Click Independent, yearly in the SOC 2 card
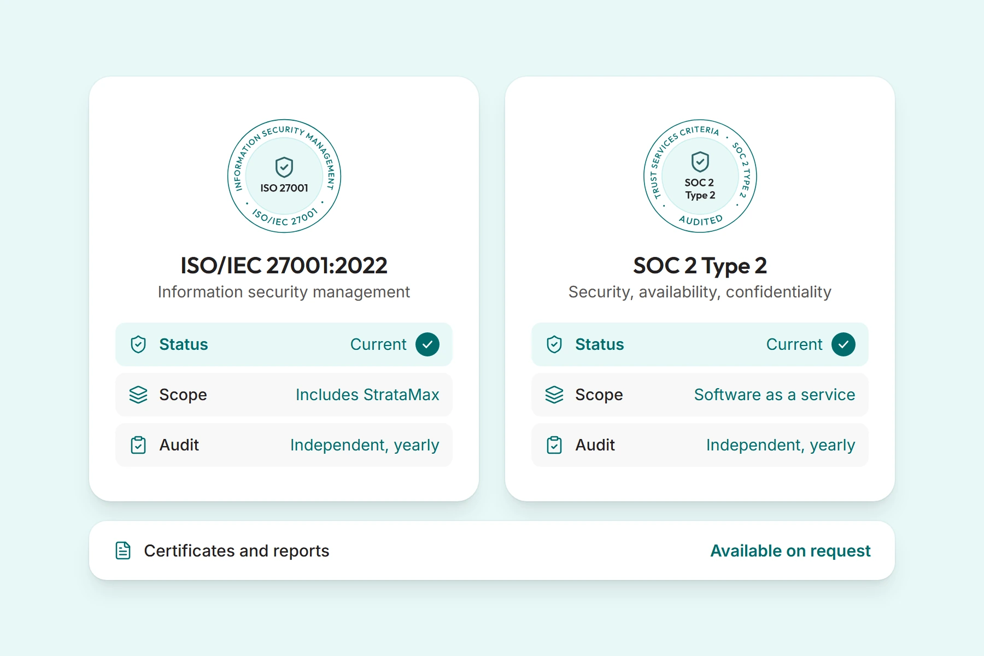The height and width of the screenshot is (656, 984). point(781,445)
